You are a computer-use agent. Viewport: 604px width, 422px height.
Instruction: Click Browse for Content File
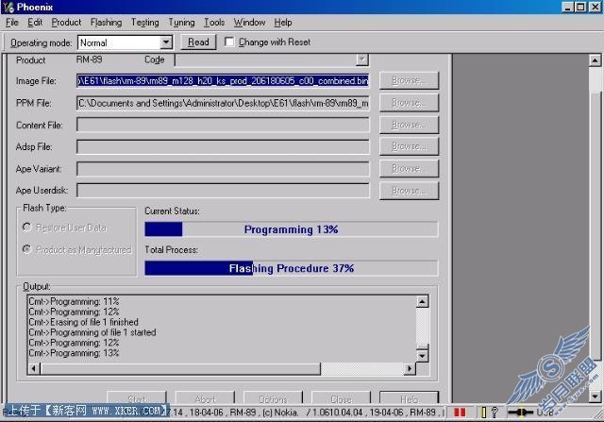409,125
